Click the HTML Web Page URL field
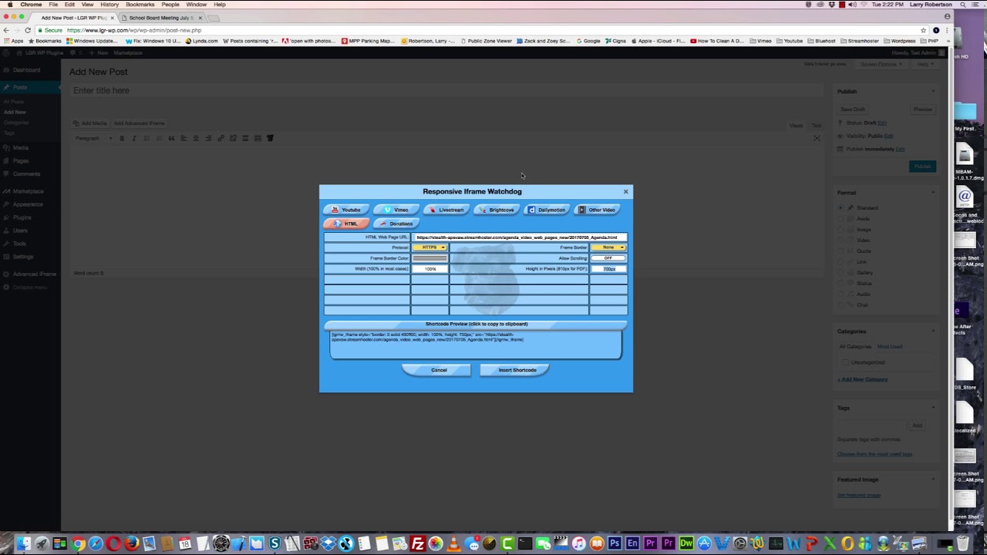The image size is (987, 555). pos(520,237)
